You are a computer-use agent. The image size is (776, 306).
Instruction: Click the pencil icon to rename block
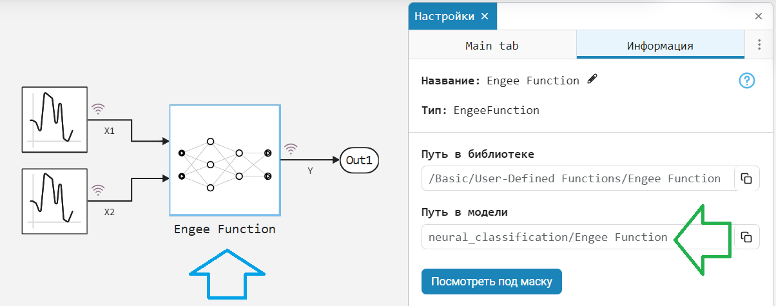pyautogui.click(x=592, y=80)
